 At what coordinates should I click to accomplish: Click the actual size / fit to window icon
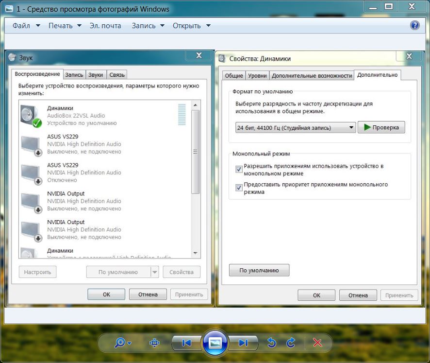pos(154,343)
